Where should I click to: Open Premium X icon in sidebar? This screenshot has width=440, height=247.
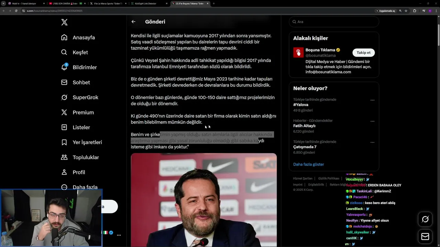tap(64, 113)
